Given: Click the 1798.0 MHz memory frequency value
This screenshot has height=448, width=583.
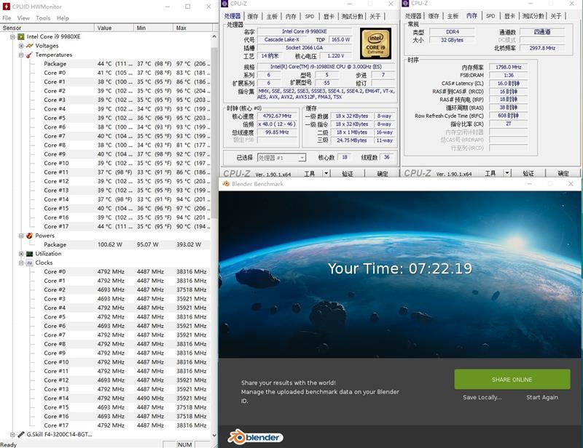Looking at the screenshot, I should point(508,67).
